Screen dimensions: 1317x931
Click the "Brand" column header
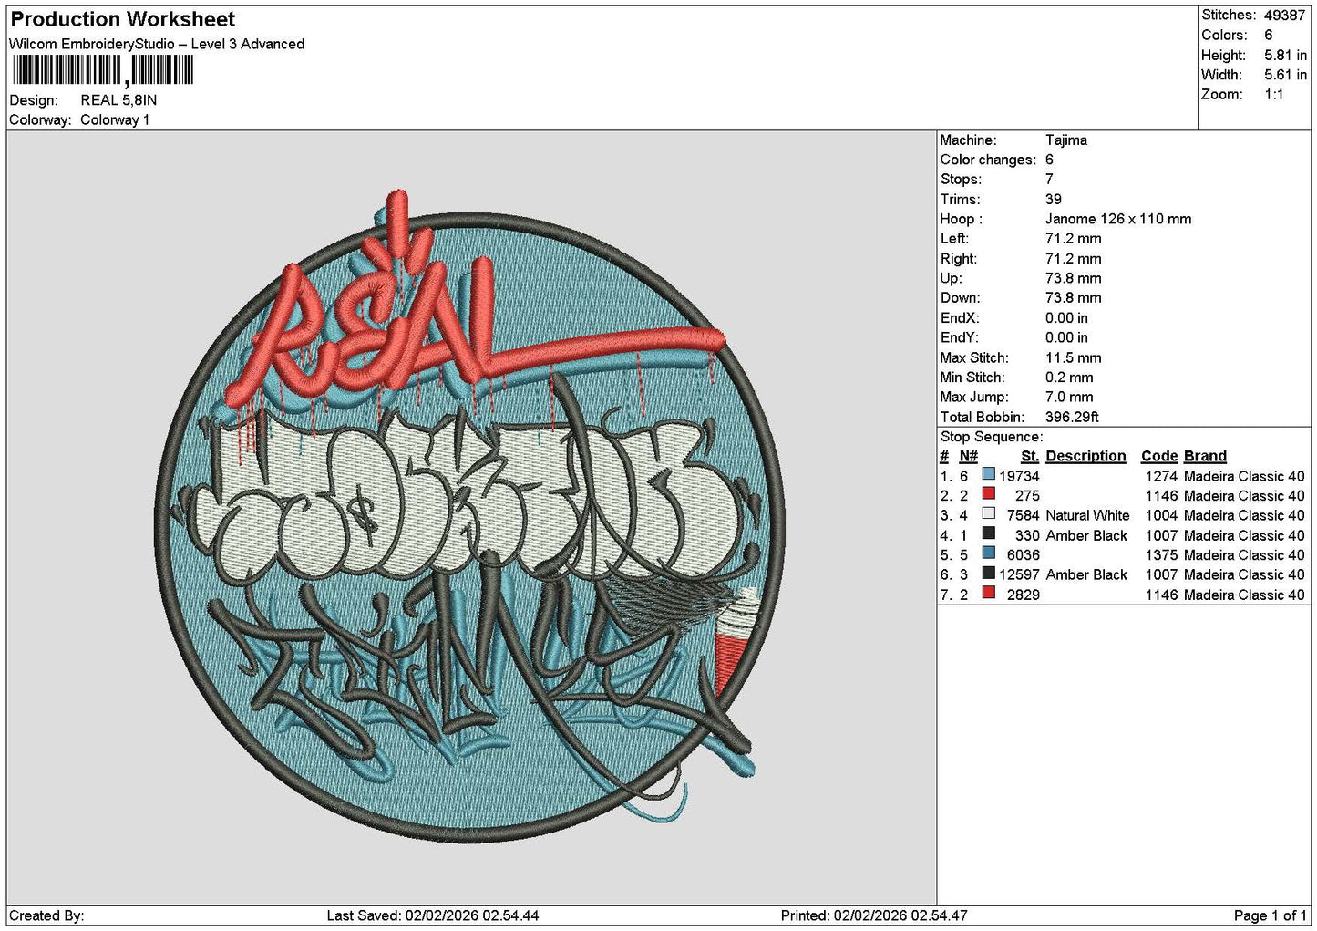point(1205,456)
